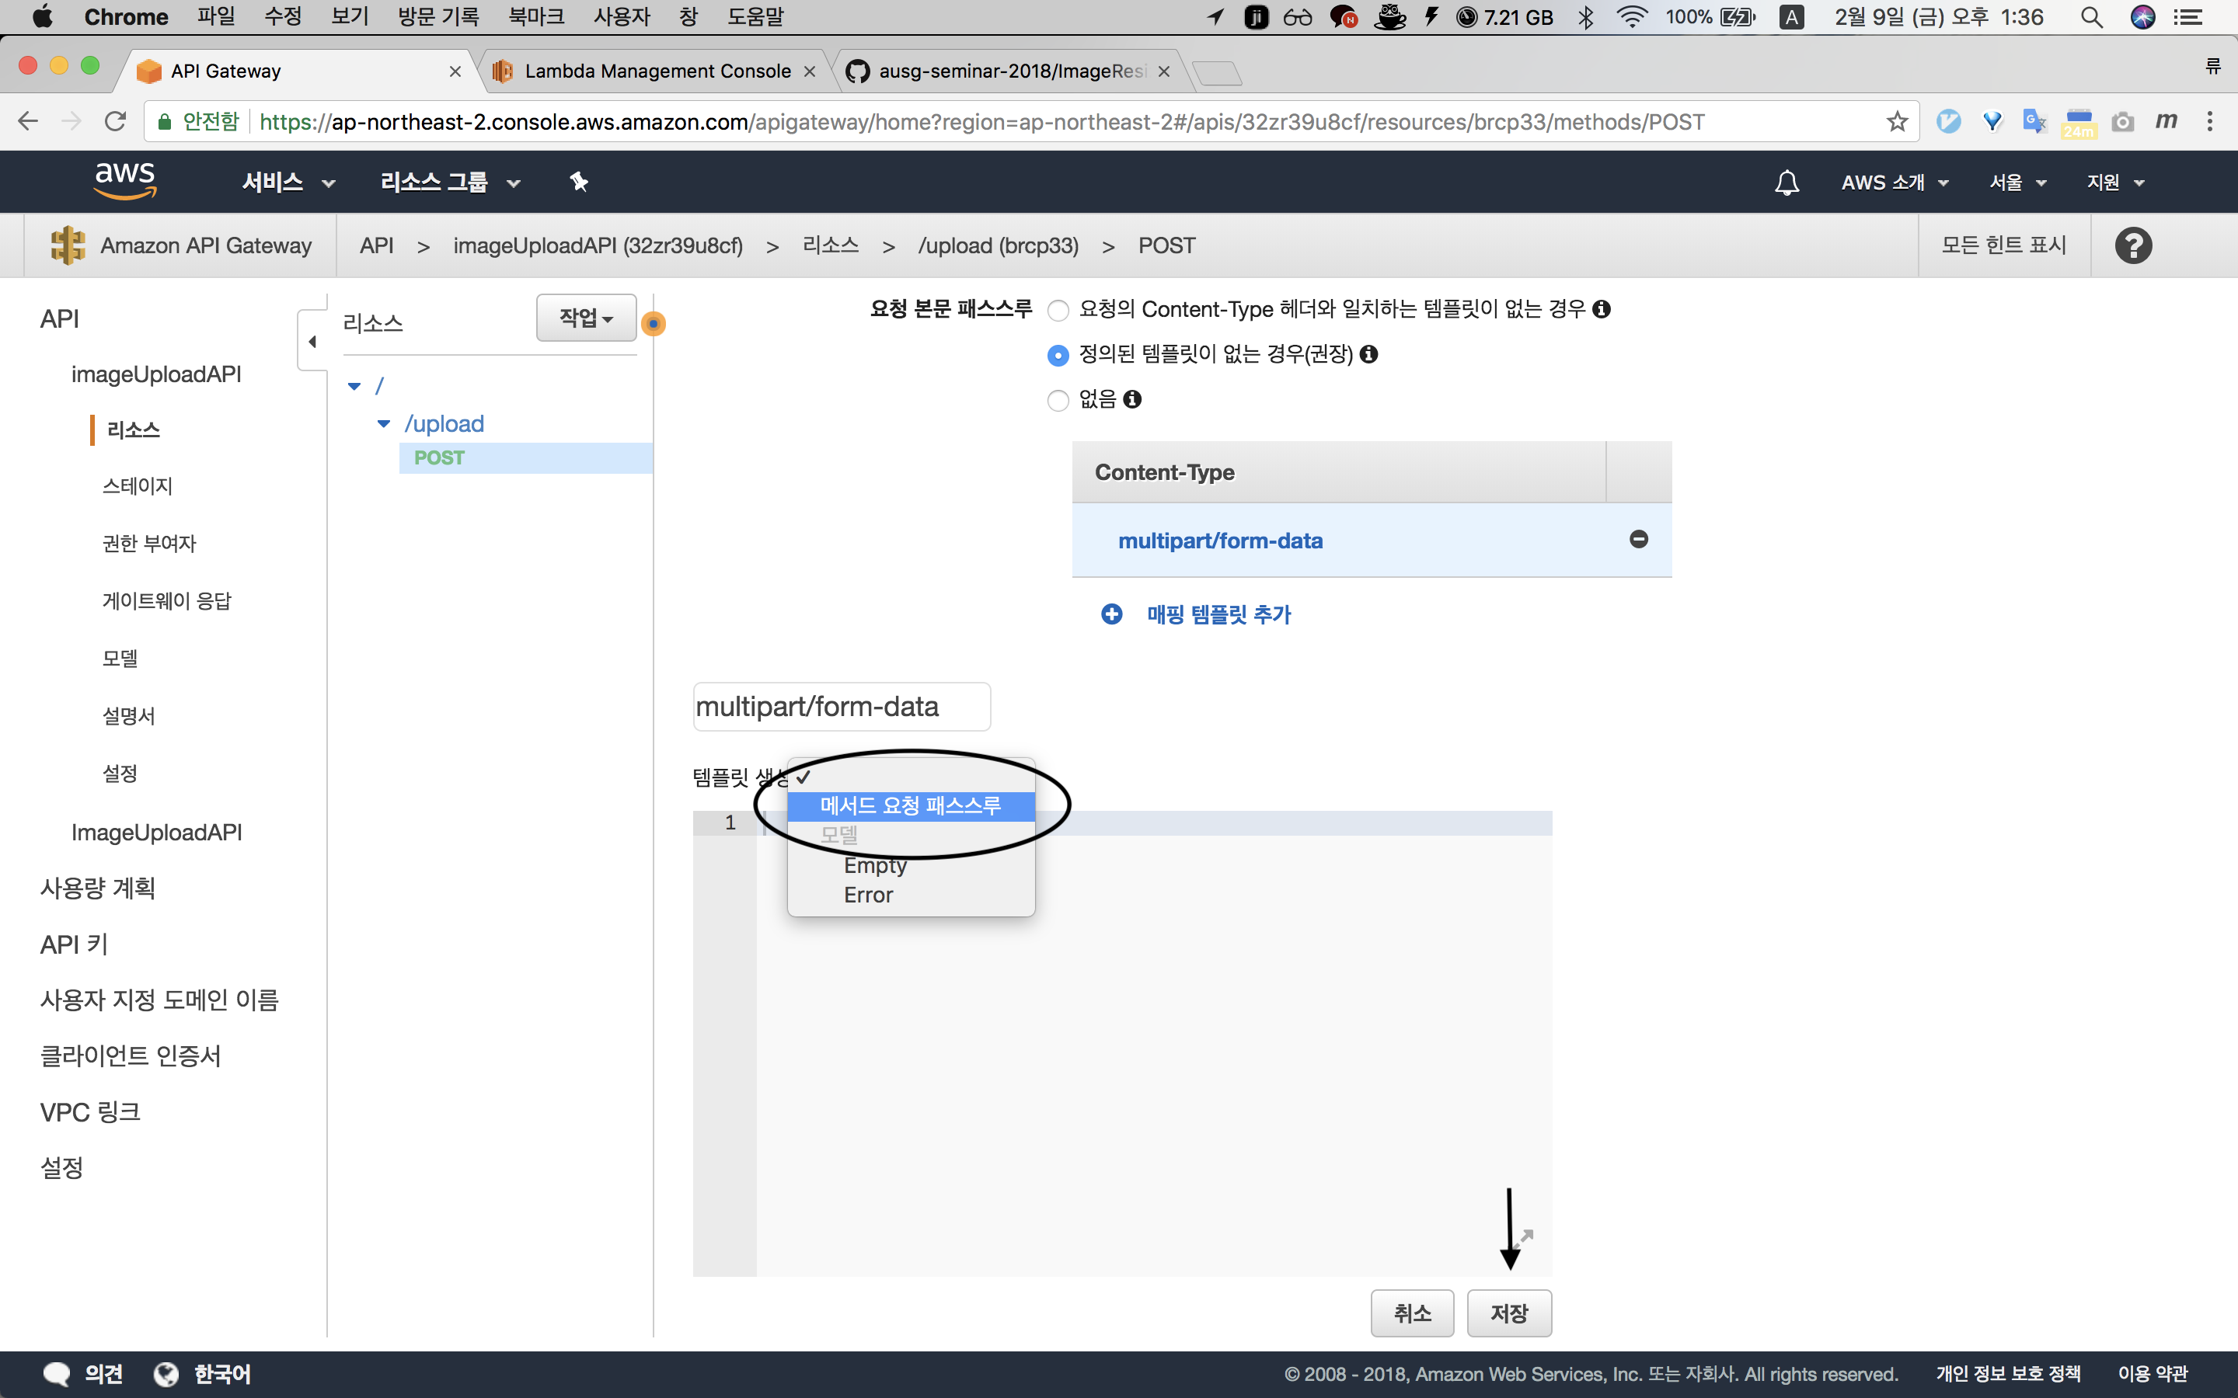Choose 메서드 요청 패스스루 from the template list

pyautogui.click(x=910, y=805)
